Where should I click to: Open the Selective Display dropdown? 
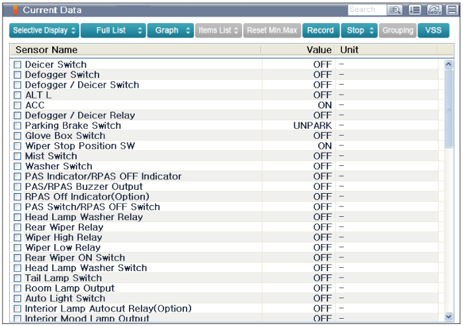click(x=44, y=30)
